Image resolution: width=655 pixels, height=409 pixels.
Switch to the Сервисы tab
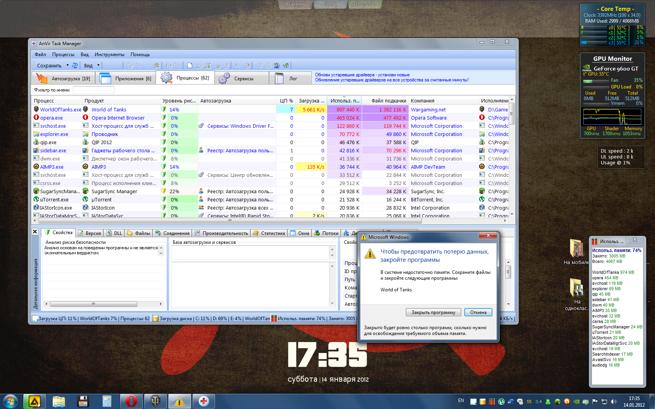tap(242, 78)
